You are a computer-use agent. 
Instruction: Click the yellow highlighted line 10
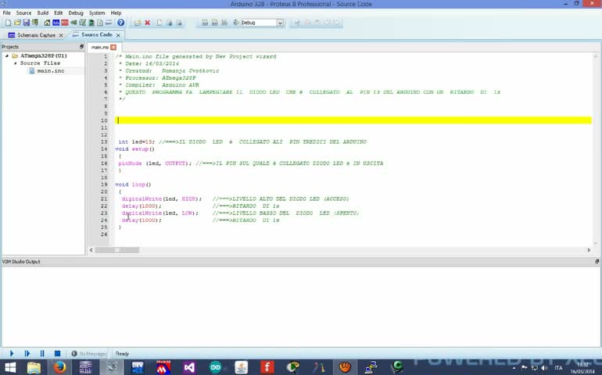click(353, 120)
